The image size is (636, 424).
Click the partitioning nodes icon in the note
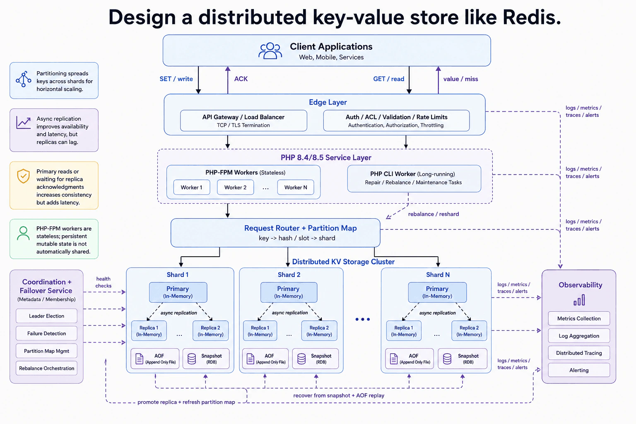tap(24, 79)
